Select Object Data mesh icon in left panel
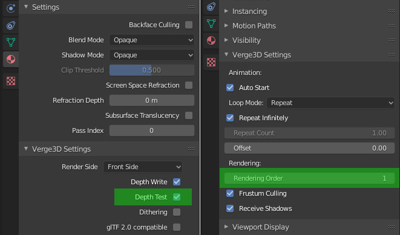This screenshot has height=235, width=400. point(11,42)
